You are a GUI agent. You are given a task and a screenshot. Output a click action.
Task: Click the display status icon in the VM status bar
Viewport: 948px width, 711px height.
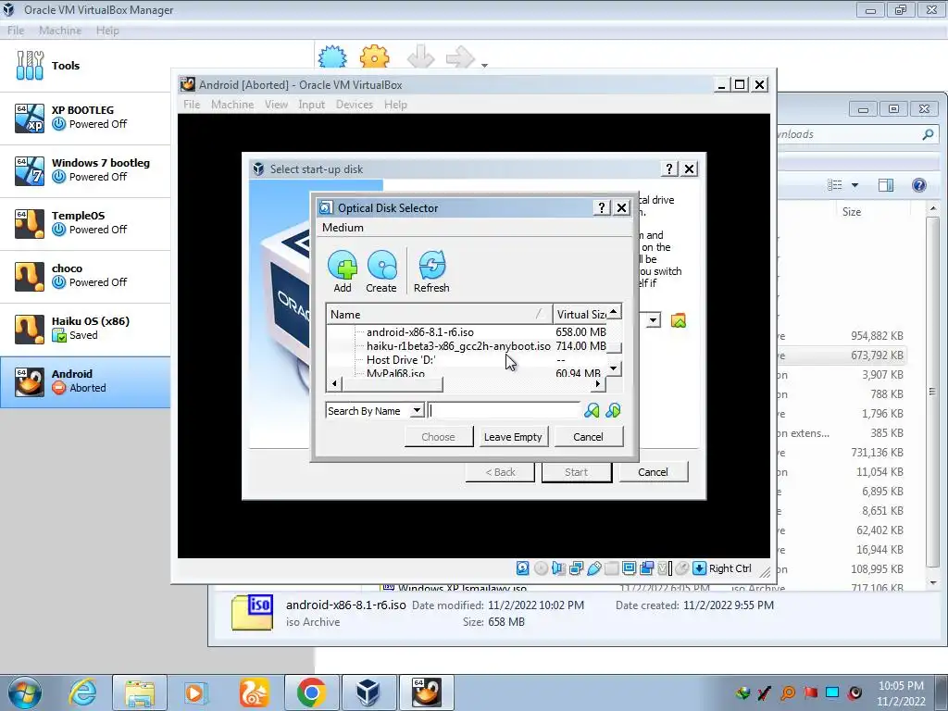click(629, 568)
